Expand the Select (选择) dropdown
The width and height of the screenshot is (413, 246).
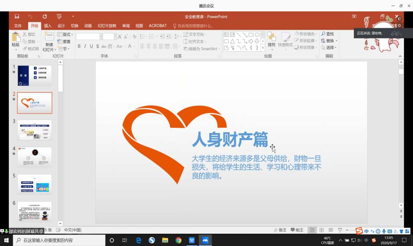click(329, 48)
